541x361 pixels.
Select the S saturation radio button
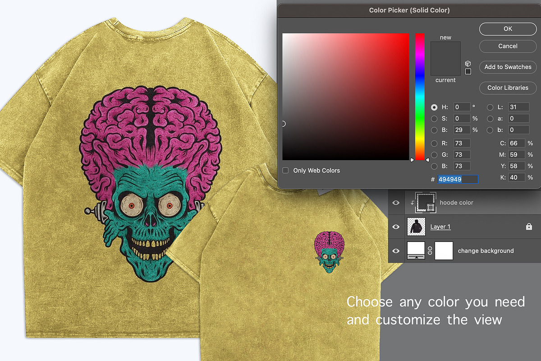click(x=434, y=119)
